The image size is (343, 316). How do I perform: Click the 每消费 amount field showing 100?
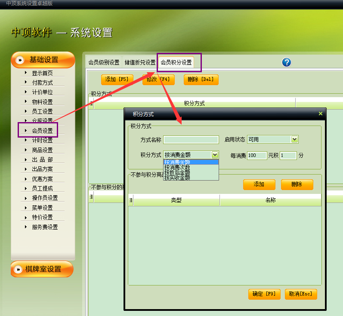tap(257, 155)
